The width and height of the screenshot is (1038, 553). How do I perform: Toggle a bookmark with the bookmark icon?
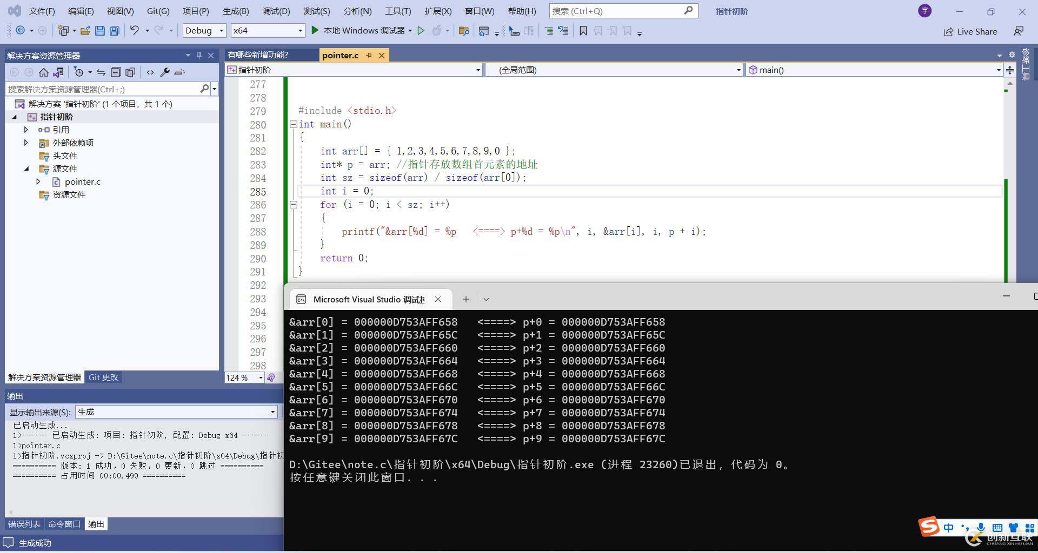point(583,31)
